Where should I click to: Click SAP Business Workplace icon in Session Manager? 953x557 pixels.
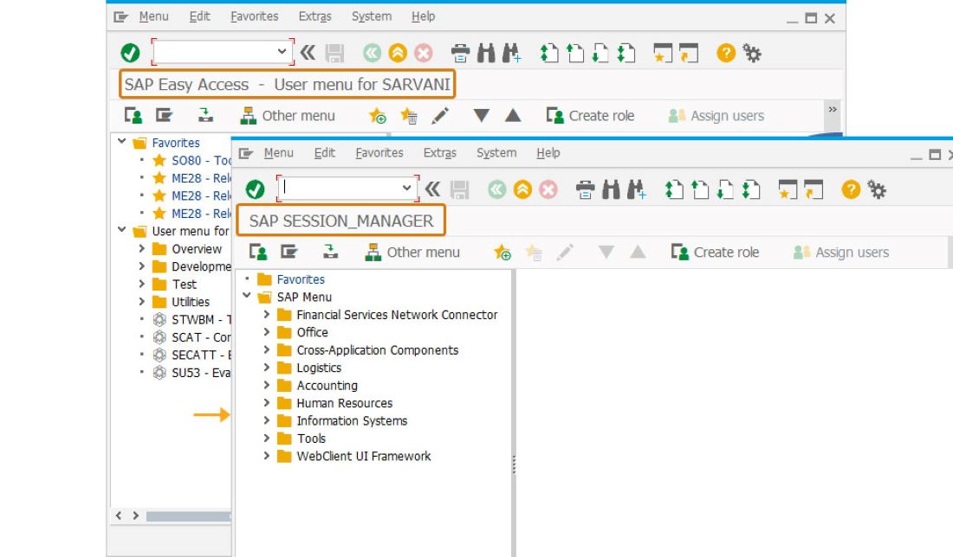click(x=330, y=251)
